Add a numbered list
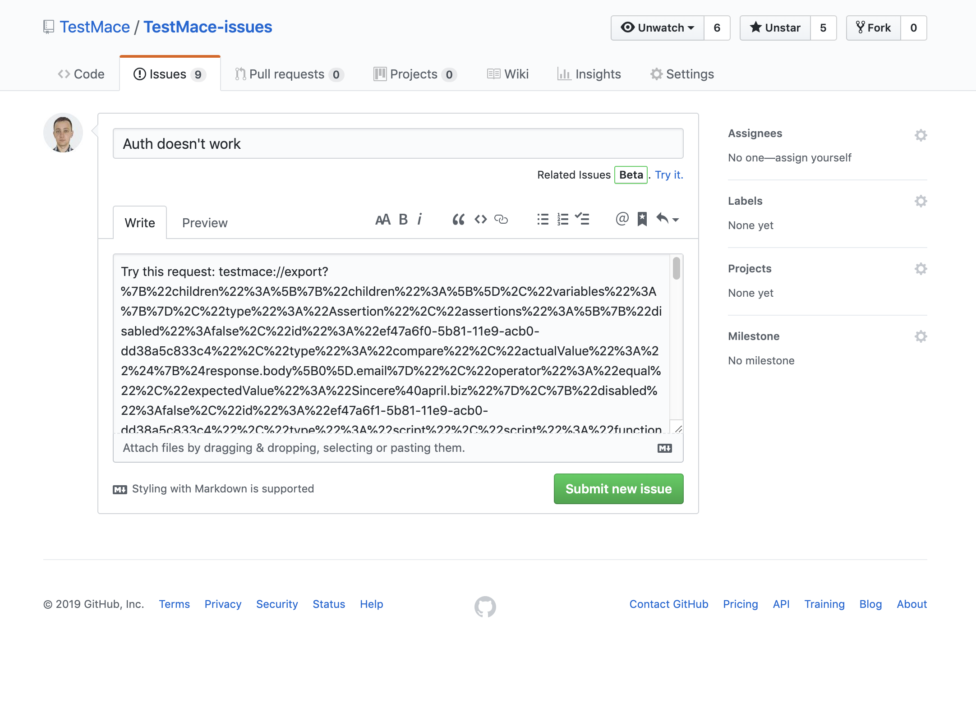Image resolution: width=976 pixels, height=717 pixels. (x=562, y=220)
